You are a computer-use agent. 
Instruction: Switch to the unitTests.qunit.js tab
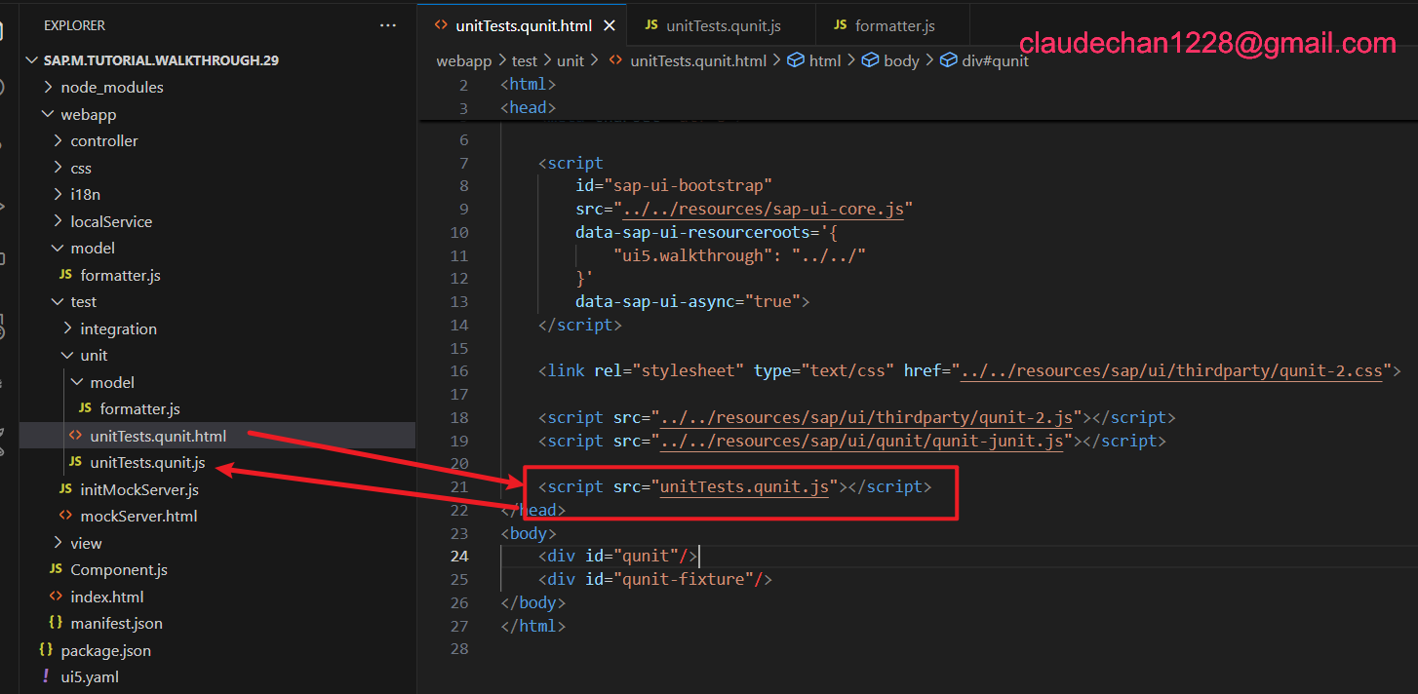(723, 26)
